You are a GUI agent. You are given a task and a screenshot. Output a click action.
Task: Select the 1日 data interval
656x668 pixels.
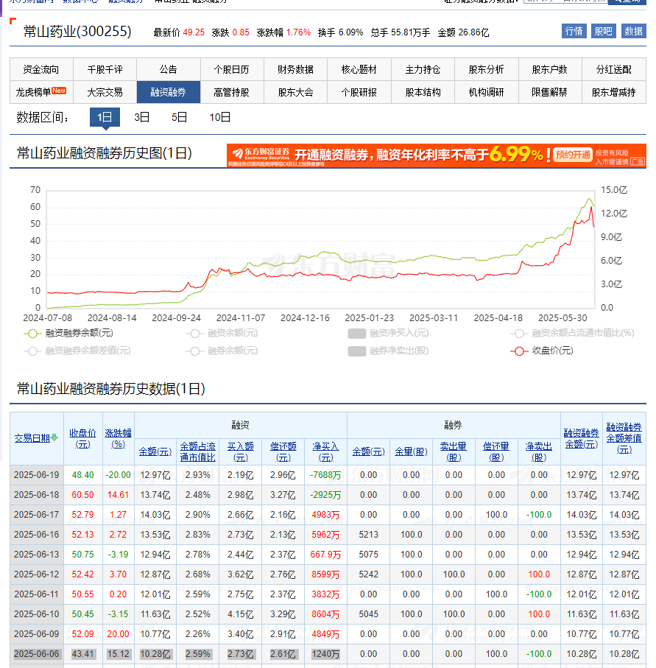(105, 117)
